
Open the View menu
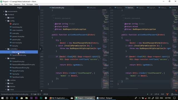(x=11, y=4)
